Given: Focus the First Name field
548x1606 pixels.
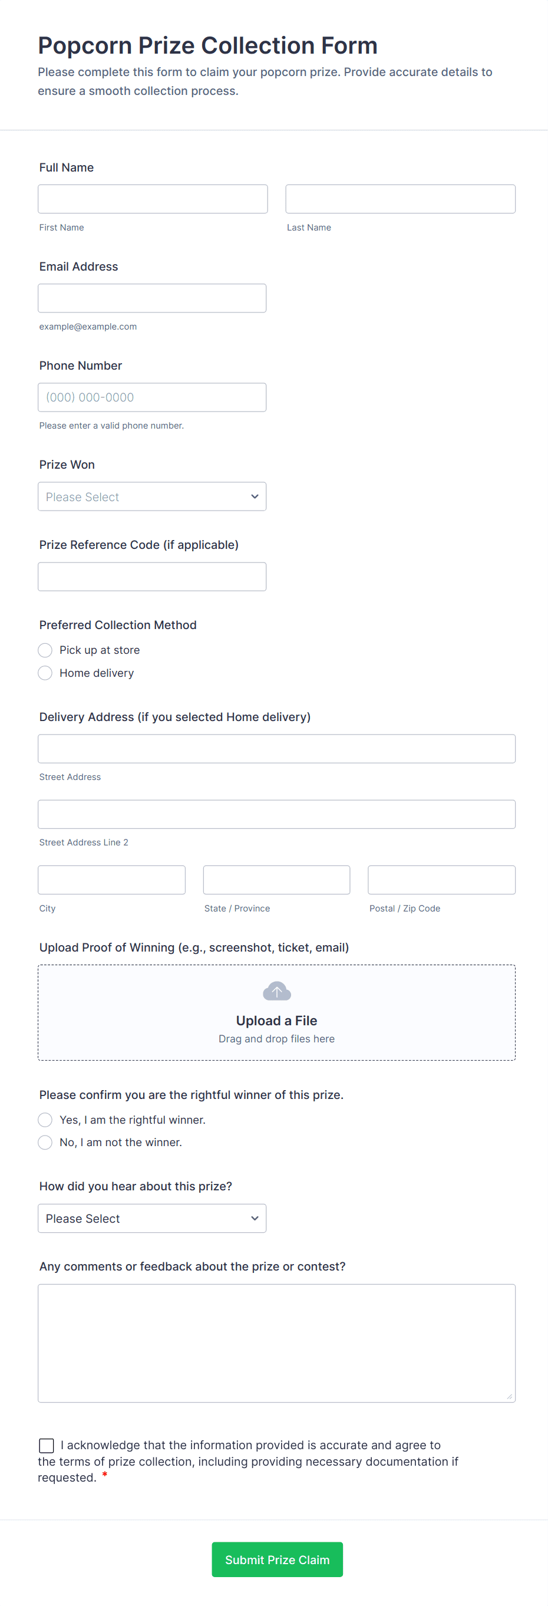Looking at the screenshot, I should tap(153, 199).
